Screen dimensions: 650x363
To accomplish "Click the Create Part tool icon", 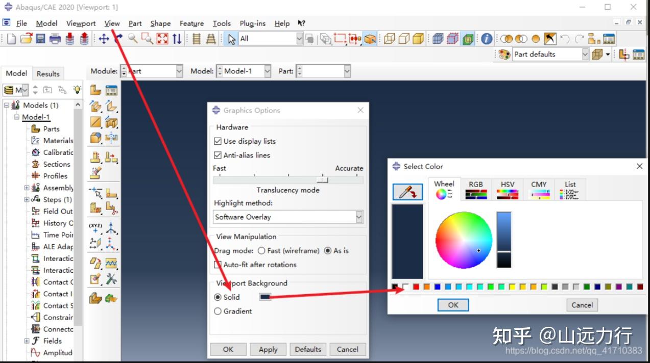I will click(x=95, y=90).
